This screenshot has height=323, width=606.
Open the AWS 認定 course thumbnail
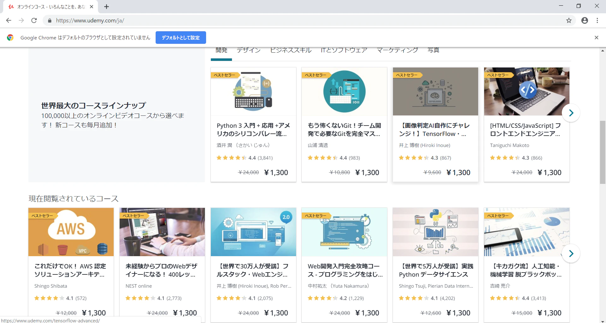tap(71, 232)
